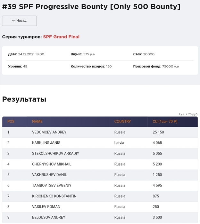Viewport: 200px width, 224px height.
Task: Select CHERNYSHOV MIKHAIL entry
Action: (52, 164)
